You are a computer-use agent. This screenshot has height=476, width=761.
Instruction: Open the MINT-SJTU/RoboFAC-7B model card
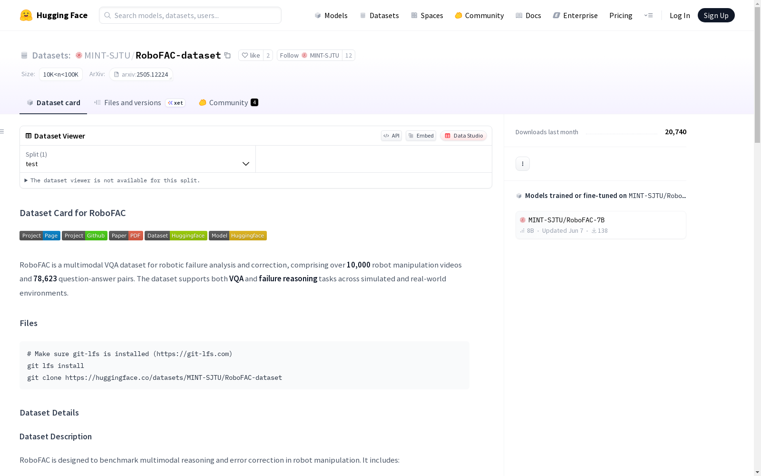click(x=601, y=225)
